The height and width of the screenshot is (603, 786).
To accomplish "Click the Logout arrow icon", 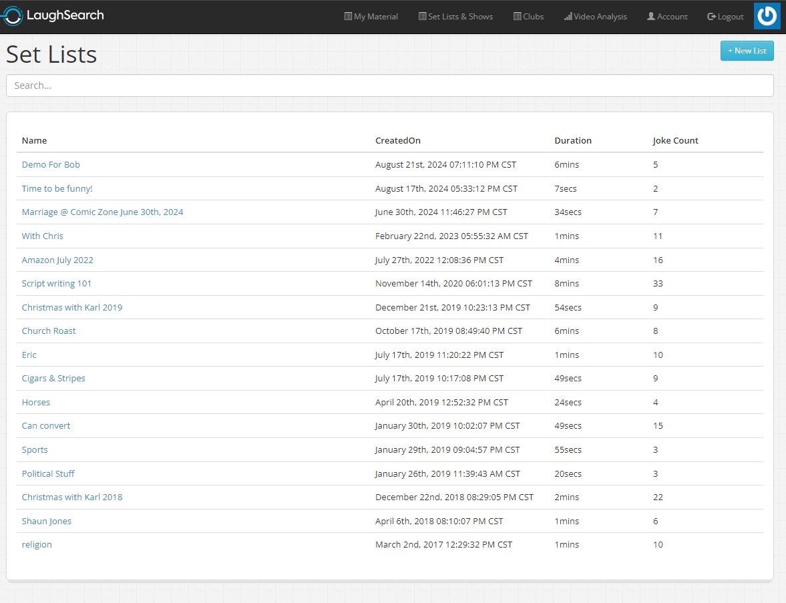I will click(x=711, y=17).
